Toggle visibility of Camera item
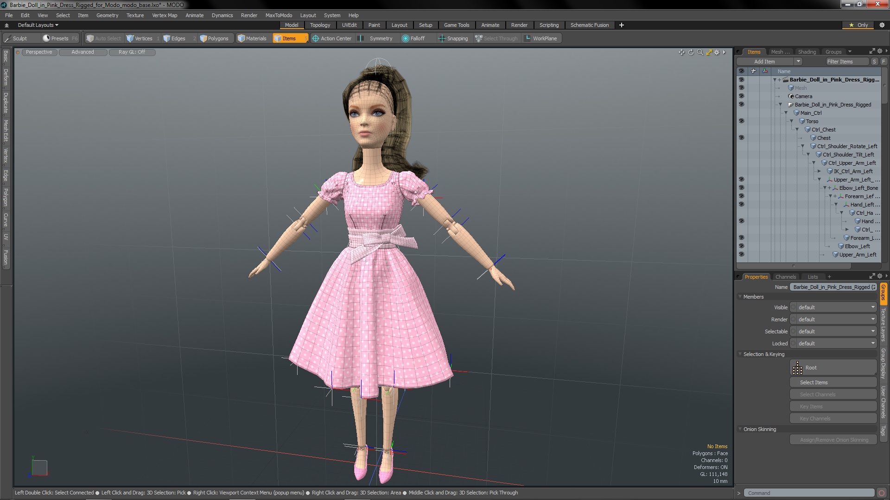890x500 pixels. pos(741,96)
